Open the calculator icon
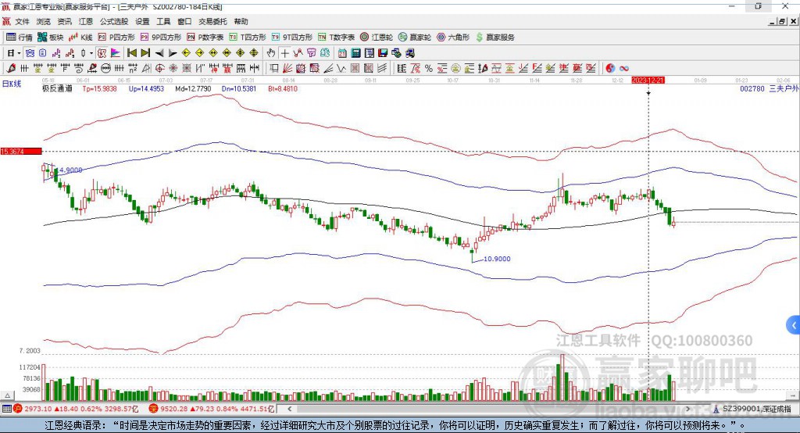 click(356, 53)
